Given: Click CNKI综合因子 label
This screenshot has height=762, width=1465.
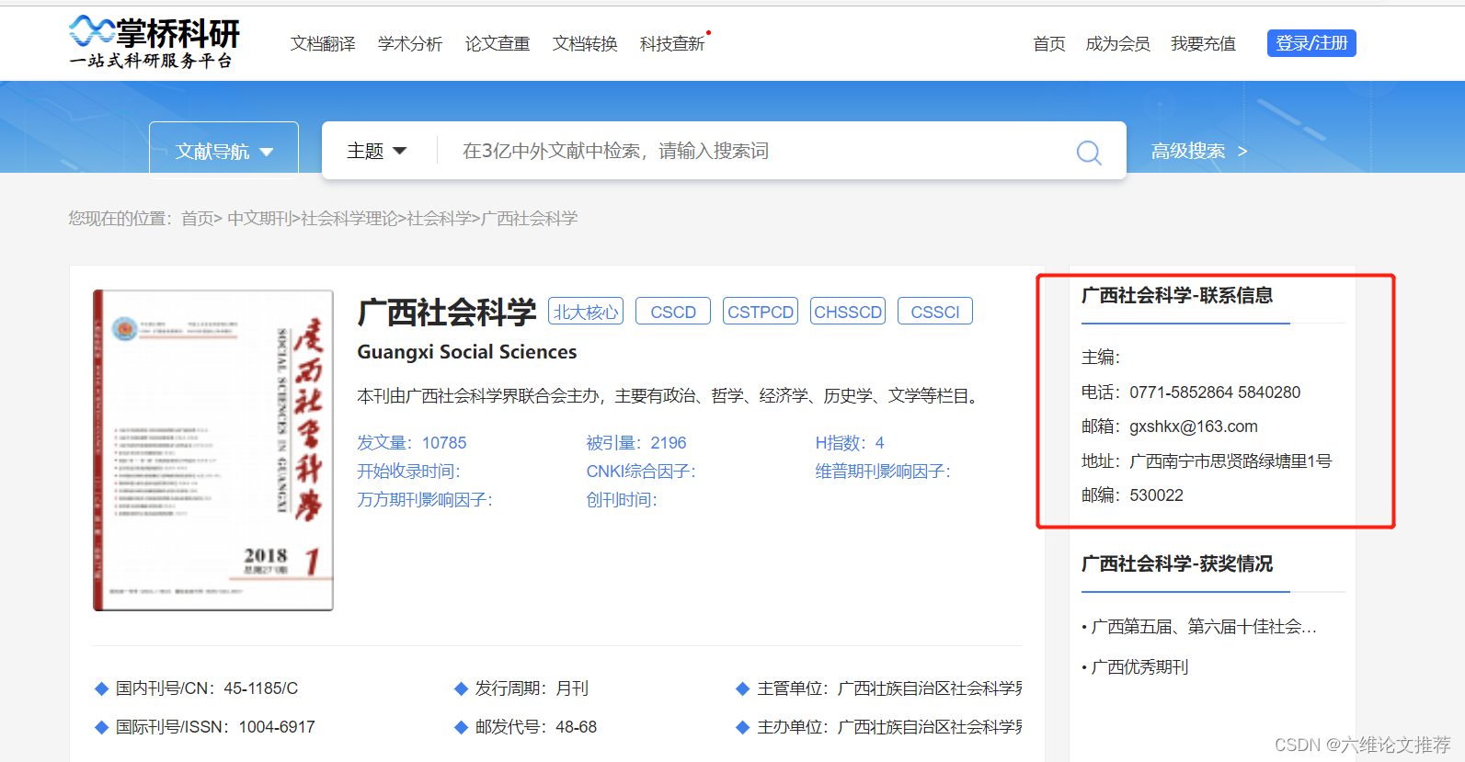Looking at the screenshot, I should (641, 472).
